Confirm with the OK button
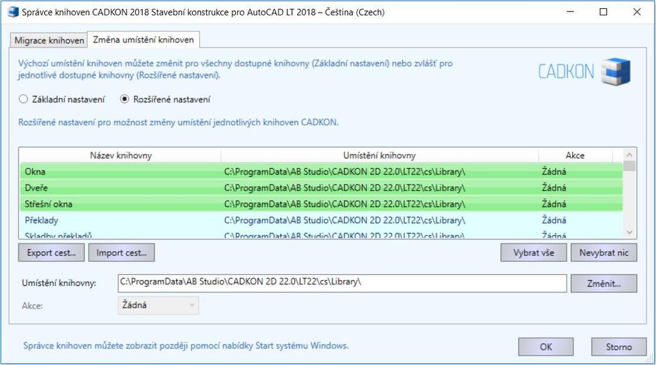 click(546, 346)
